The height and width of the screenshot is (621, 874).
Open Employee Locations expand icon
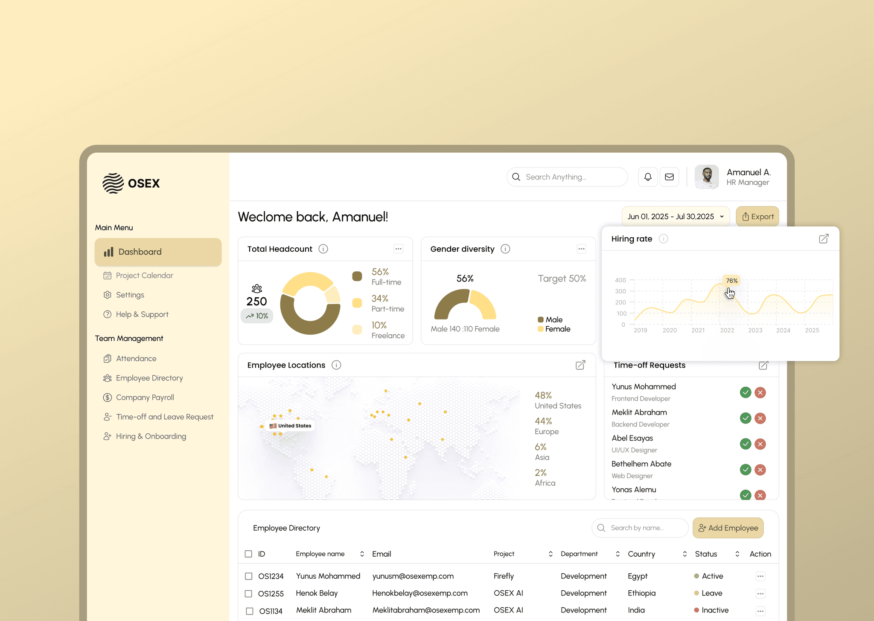coord(580,365)
